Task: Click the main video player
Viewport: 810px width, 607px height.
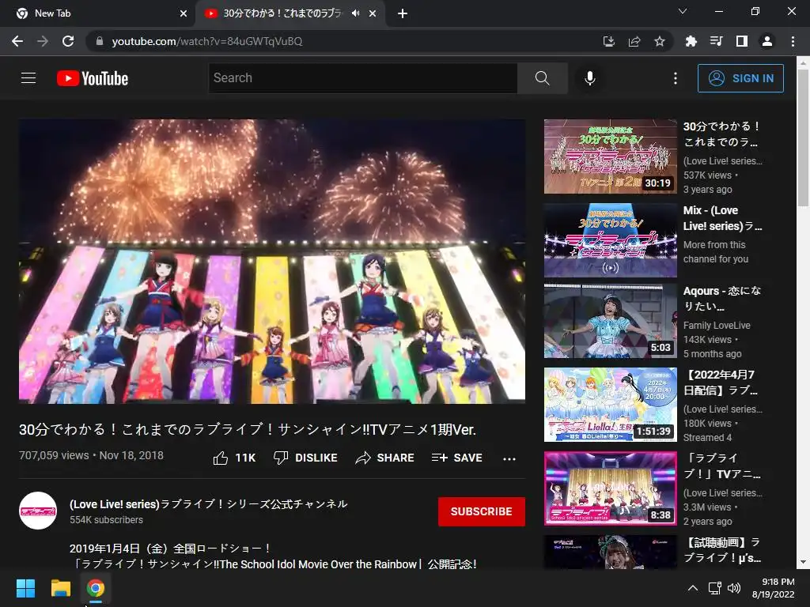Action: pos(272,261)
